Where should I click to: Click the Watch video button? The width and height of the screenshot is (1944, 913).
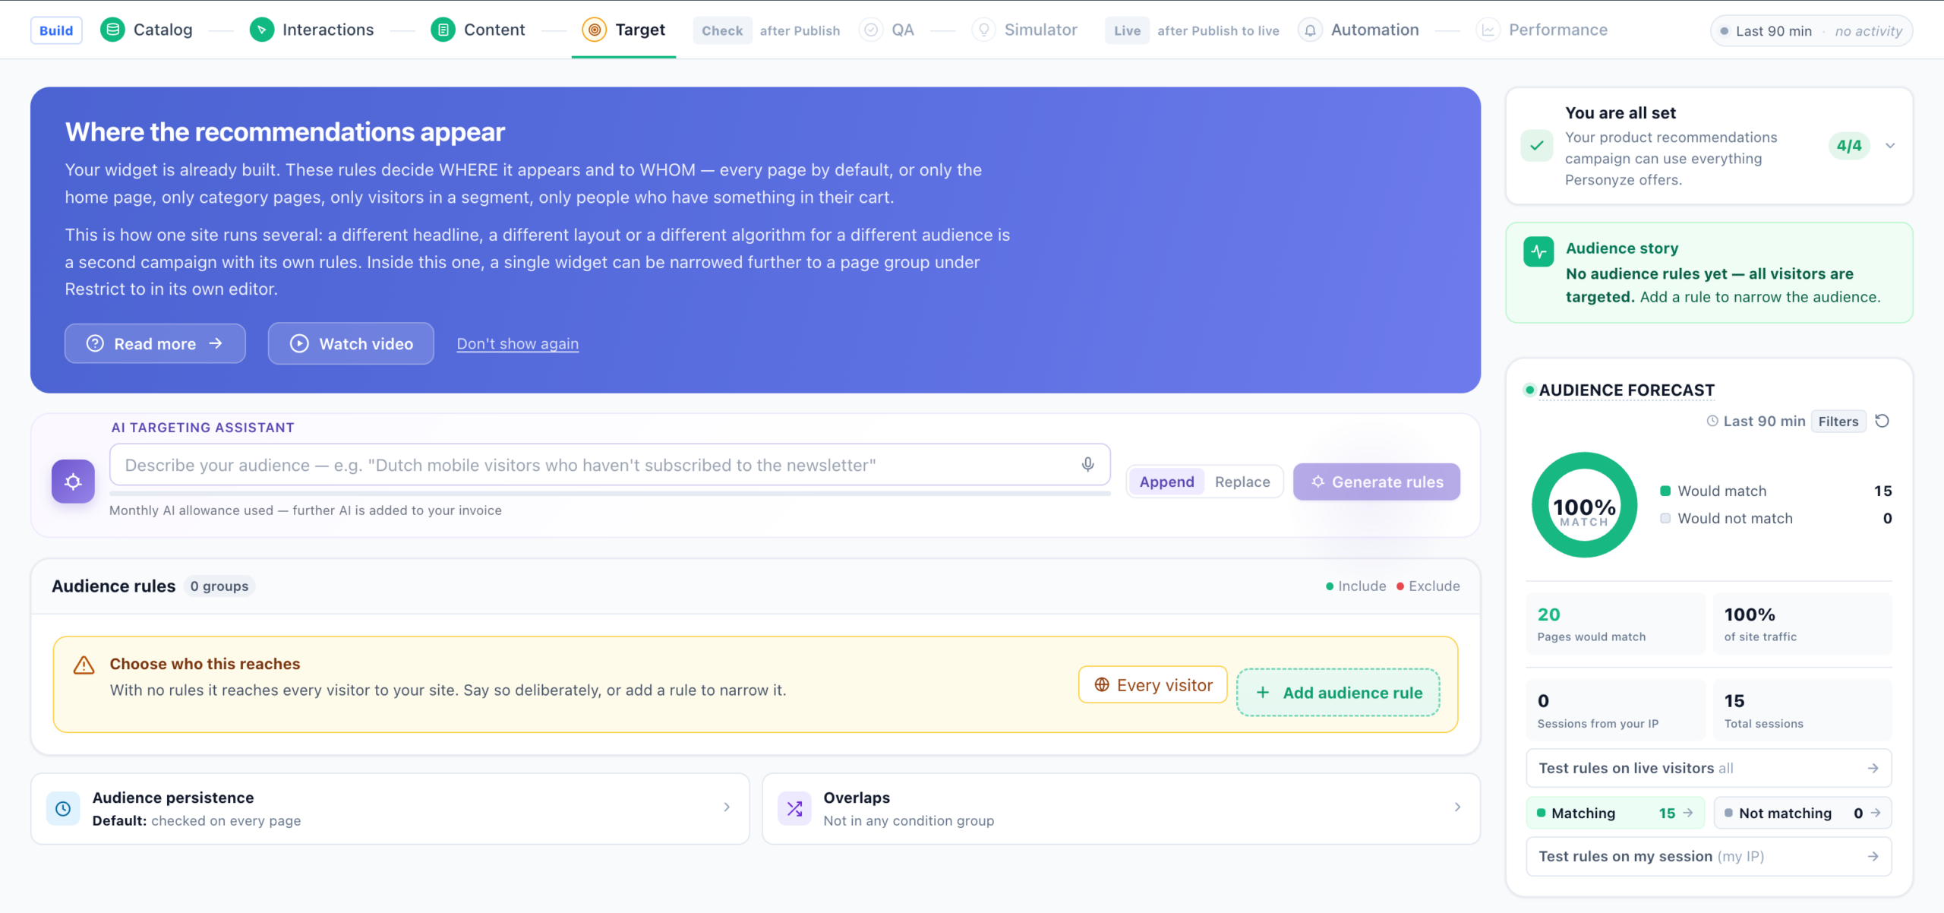click(351, 343)
